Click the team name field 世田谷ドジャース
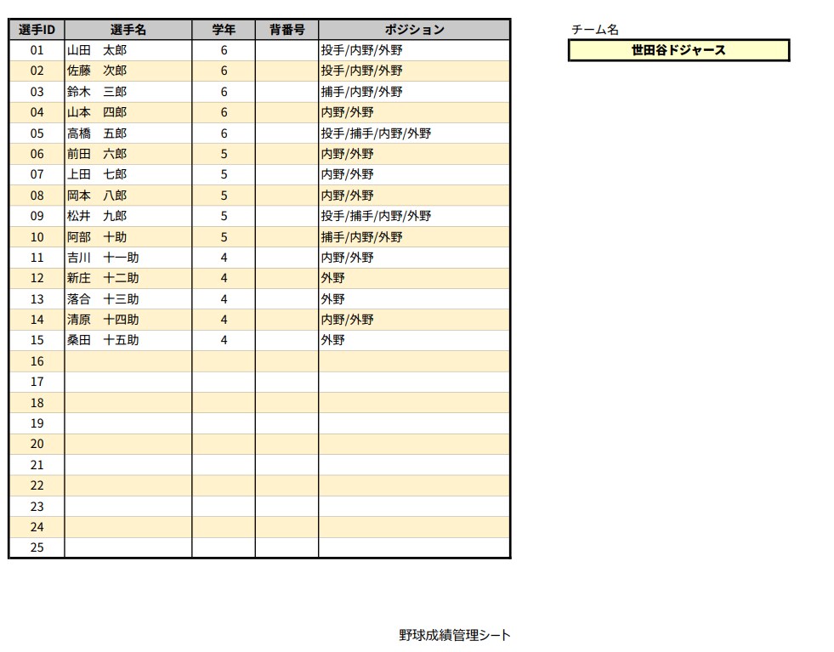The image size is (834, 652). [x=678, y=50]
